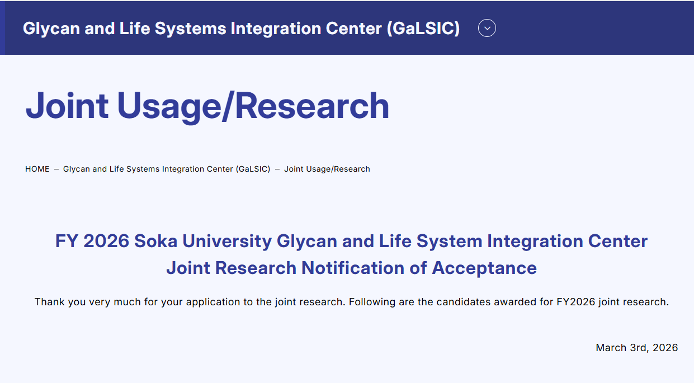Click '(GaLSIC)' in the header title
This screenshot has width=694, height=383.
(x=423, y=28)
